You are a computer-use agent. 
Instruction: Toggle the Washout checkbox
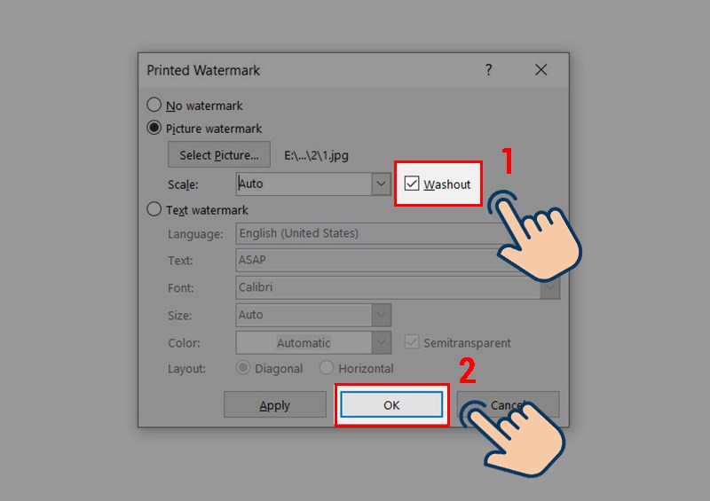tap(412, 184)
